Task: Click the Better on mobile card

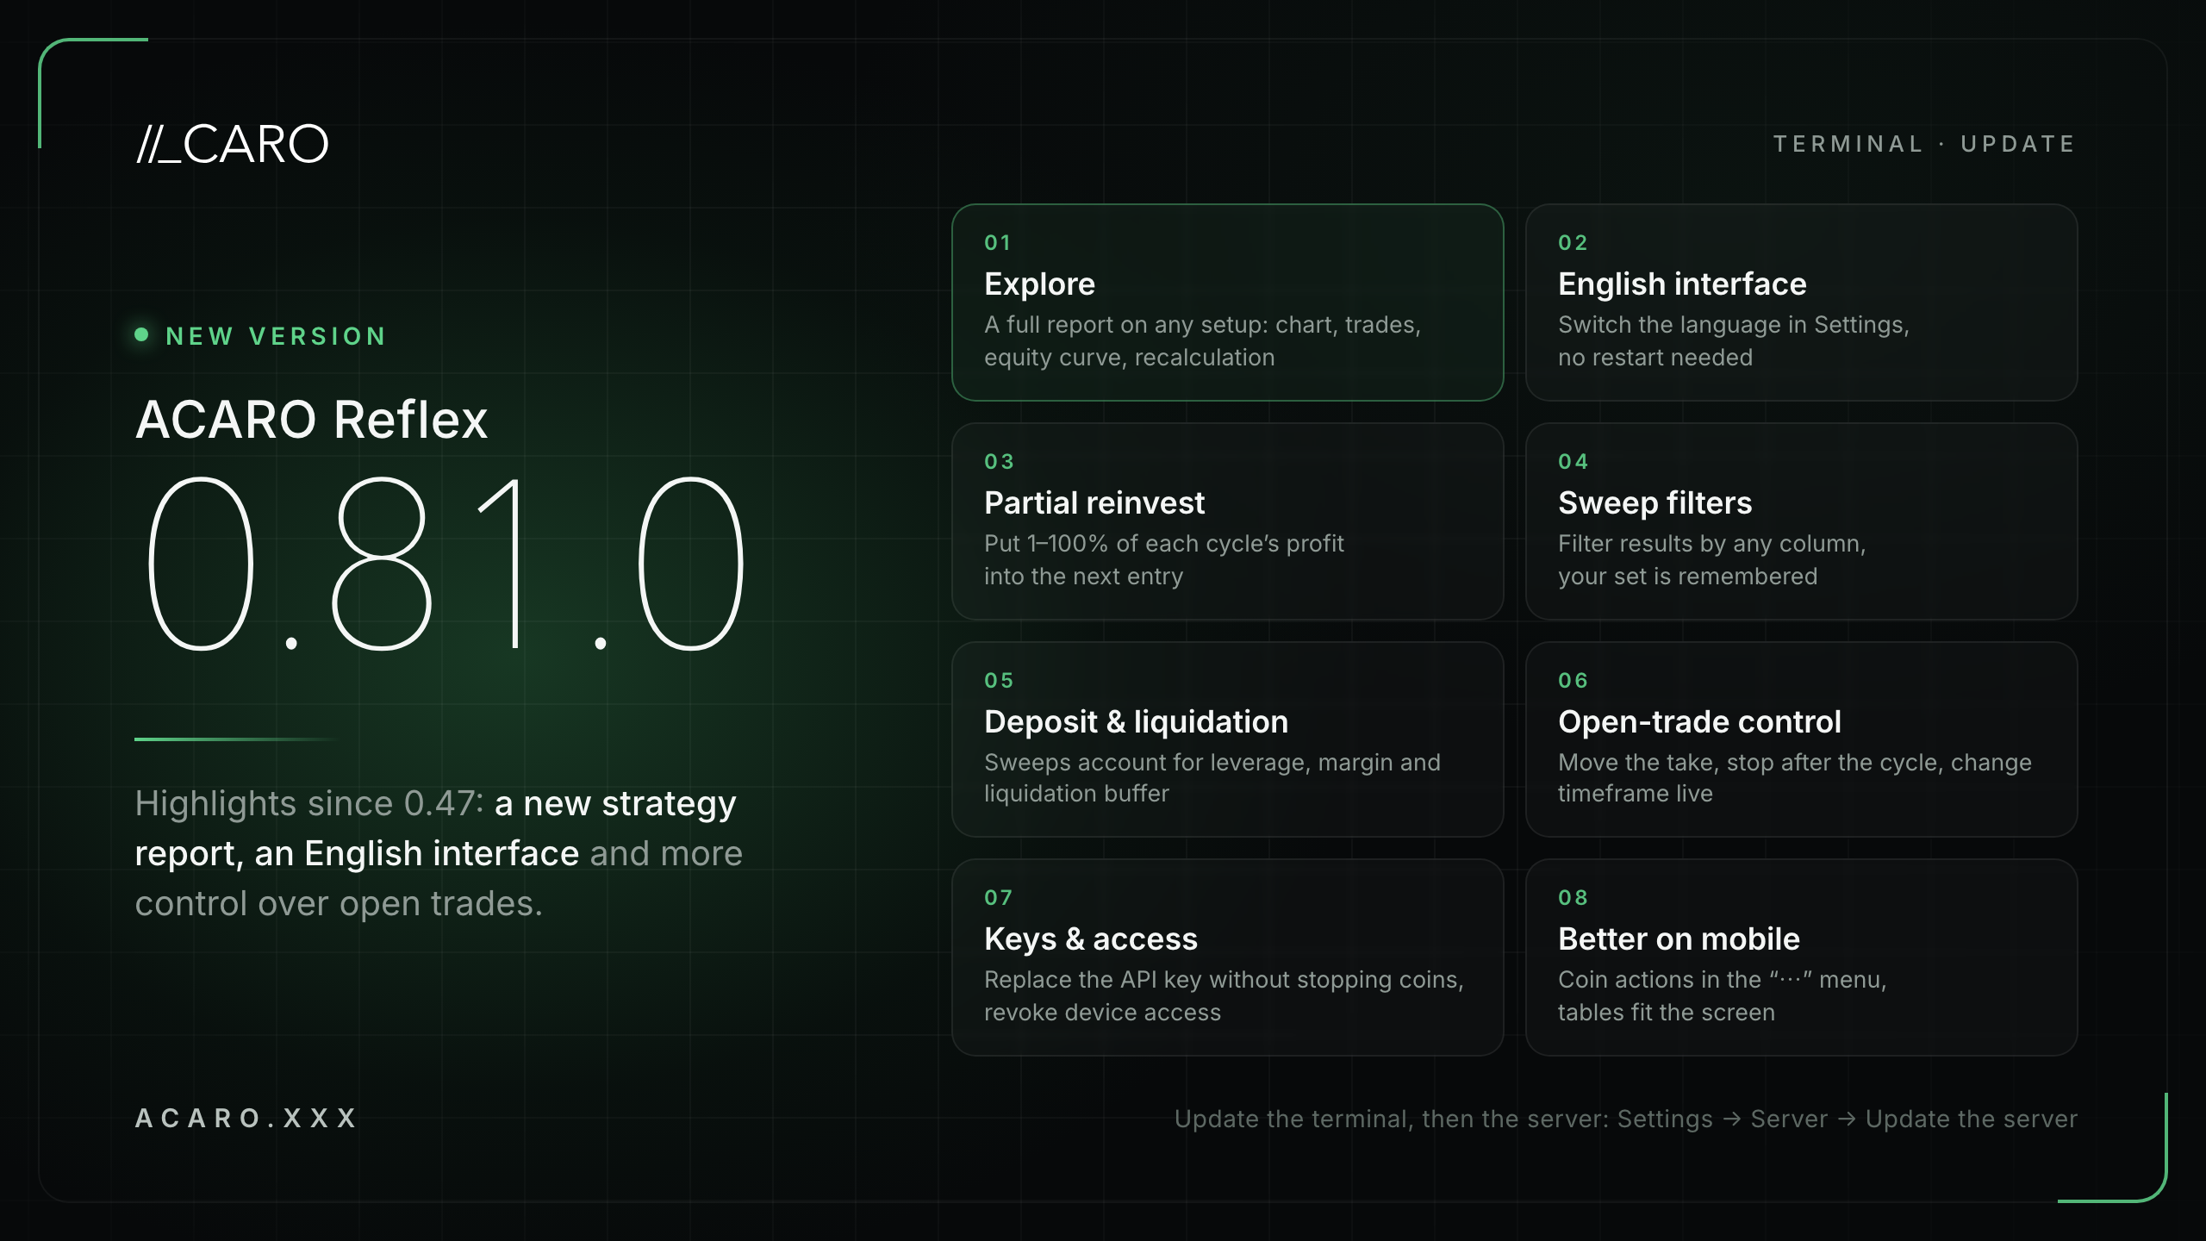Action: (x=1801, y=957)
